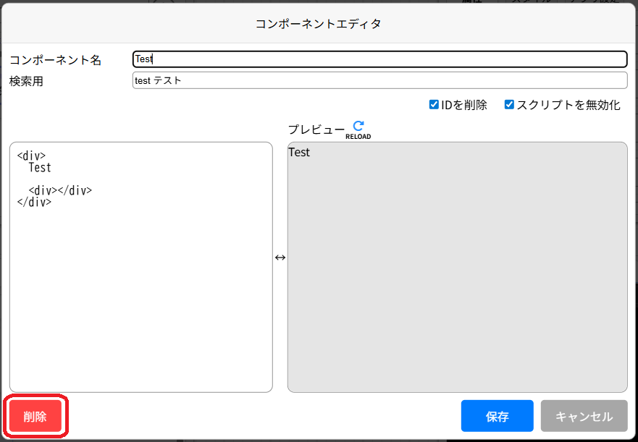The width and height of the screenshot is (638, 442).
Task: Click the Test value in component name field
Action: 142,59
